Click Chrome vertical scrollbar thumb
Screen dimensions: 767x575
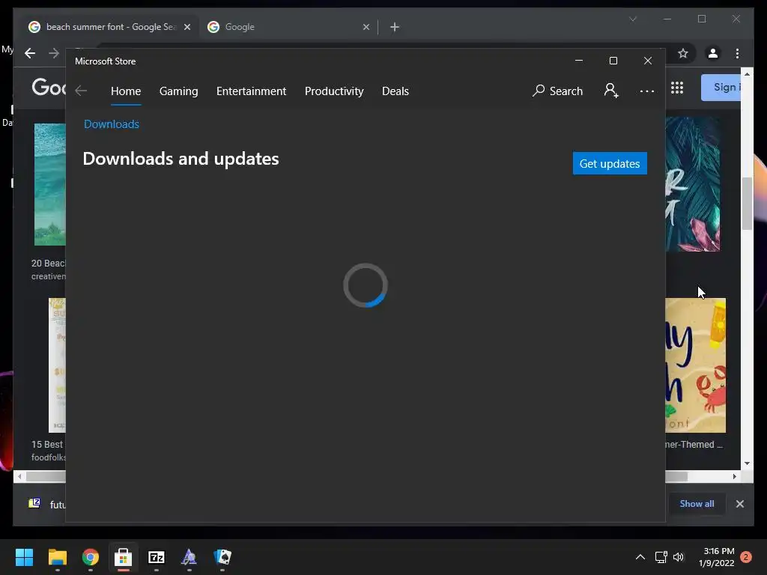747,204
